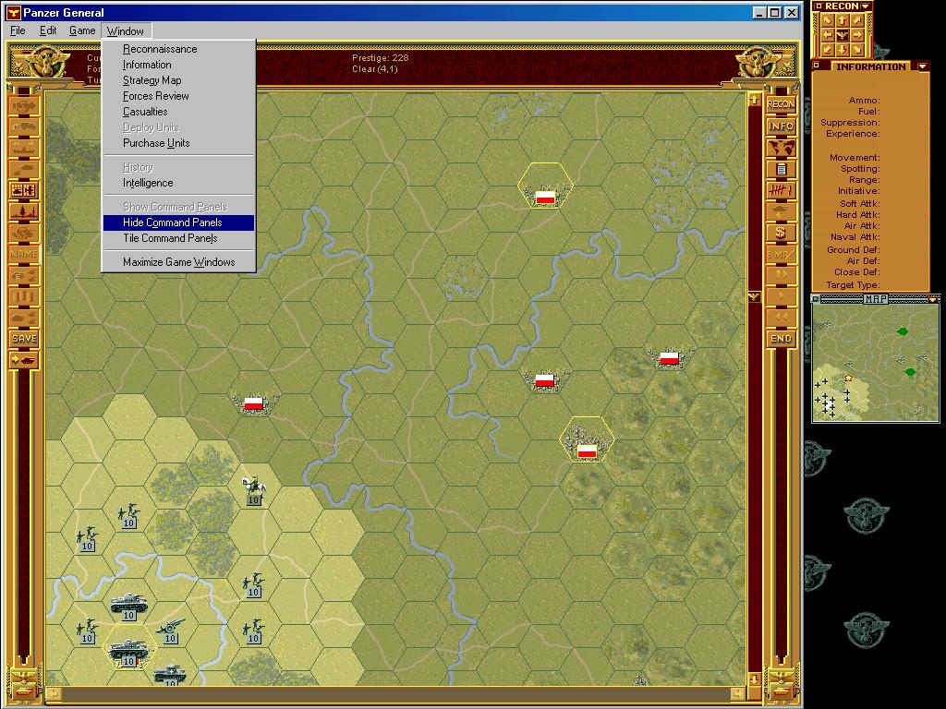Click the RECON button in right toolbar

[x=781, y=104]
